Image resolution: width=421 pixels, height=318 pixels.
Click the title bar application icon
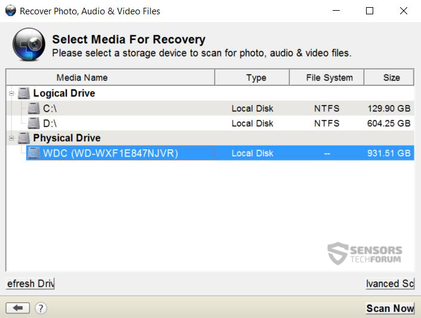(x=11, y=11)
